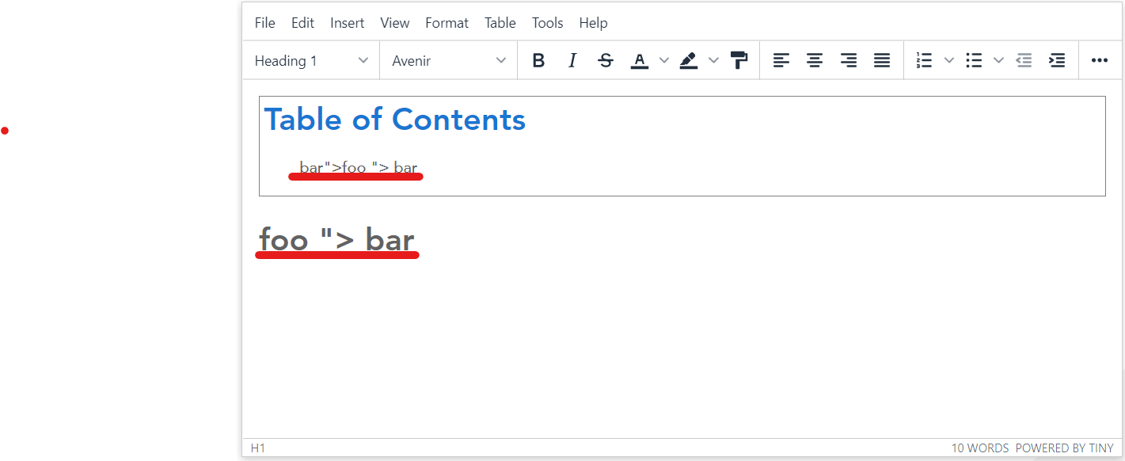Open the Avenir font family dropdown

[x=447, y=59]
